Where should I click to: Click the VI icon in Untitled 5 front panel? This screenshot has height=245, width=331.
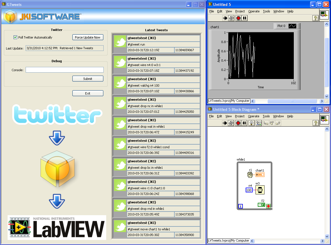click(x=324, y=15)
